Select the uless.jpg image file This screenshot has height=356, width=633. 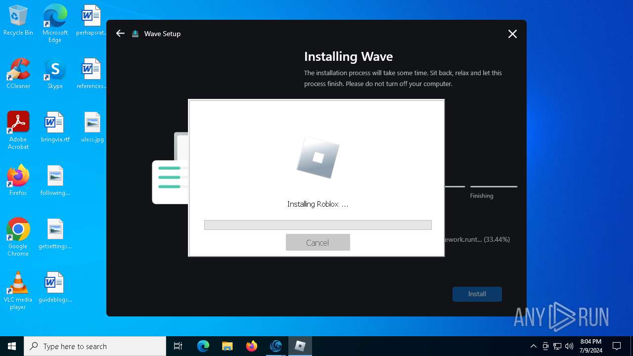click(x=92, y=127)
